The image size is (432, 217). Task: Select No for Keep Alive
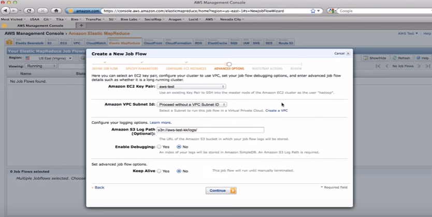[x=179, y=171]
